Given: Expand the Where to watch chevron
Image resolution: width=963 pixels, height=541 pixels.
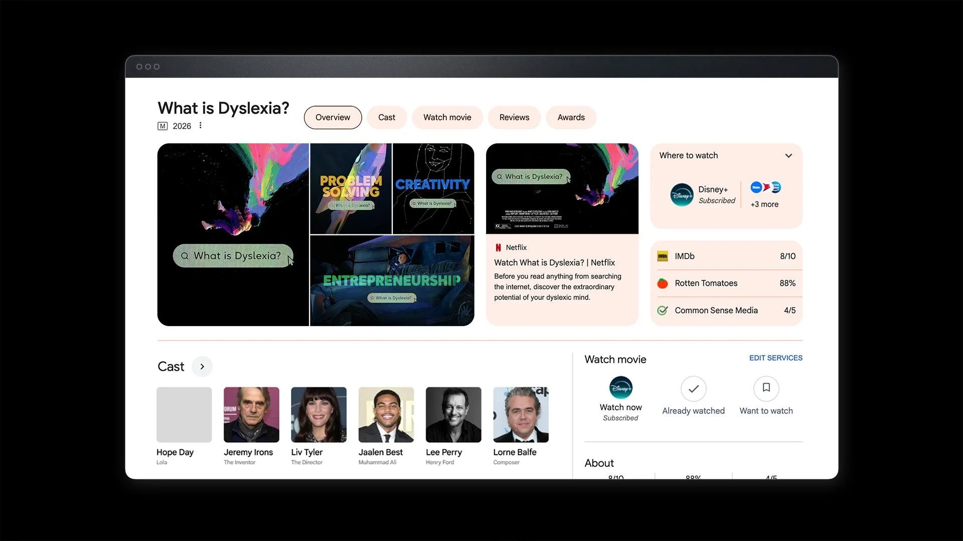Looking at the screenshot, I should [788, 156].
